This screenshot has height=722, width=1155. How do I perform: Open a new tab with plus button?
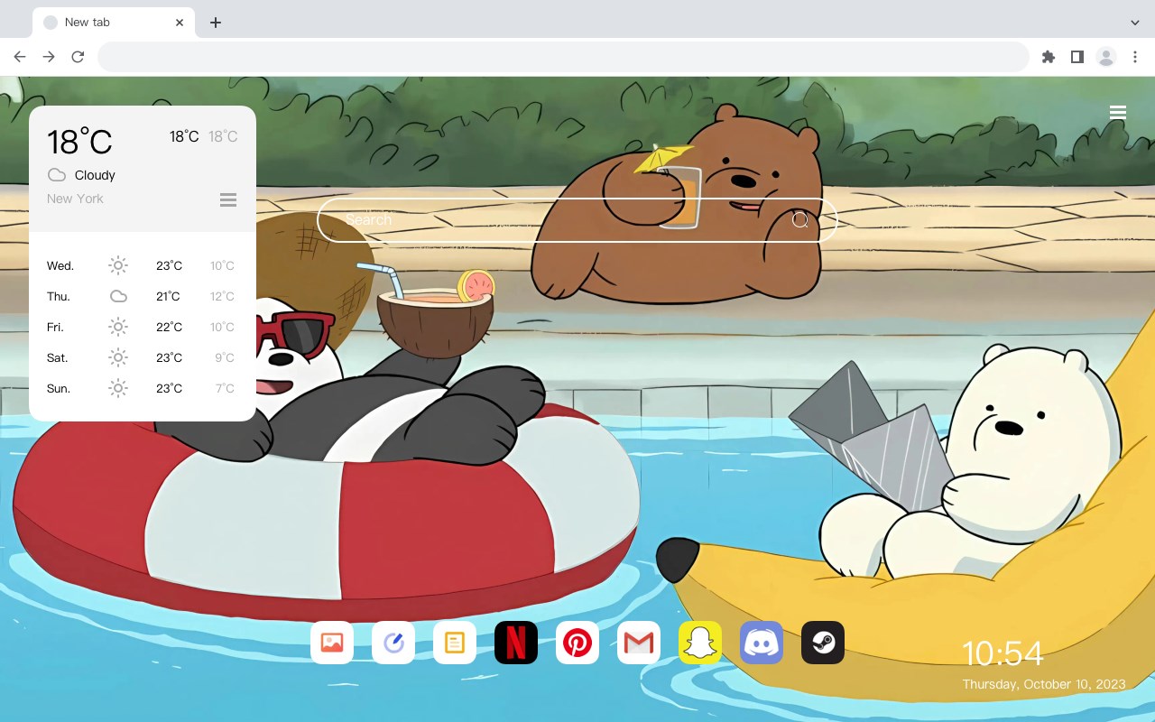[x=215, y=23]
